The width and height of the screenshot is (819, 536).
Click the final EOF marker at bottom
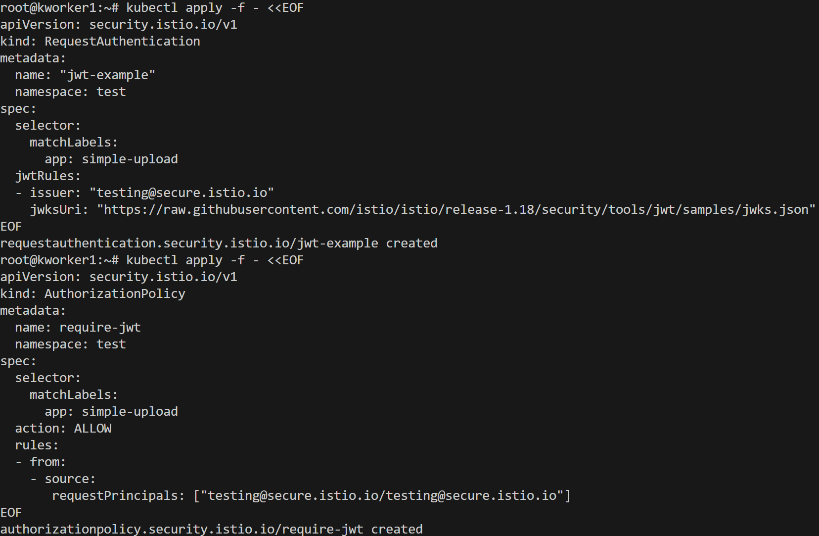click(11, 513)
